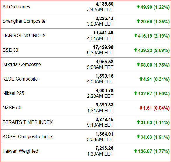The width and height of the screenshot is (171, 162).
Task: Click the Jakarta Composite price 3,955.58
Action: (104, 62)
